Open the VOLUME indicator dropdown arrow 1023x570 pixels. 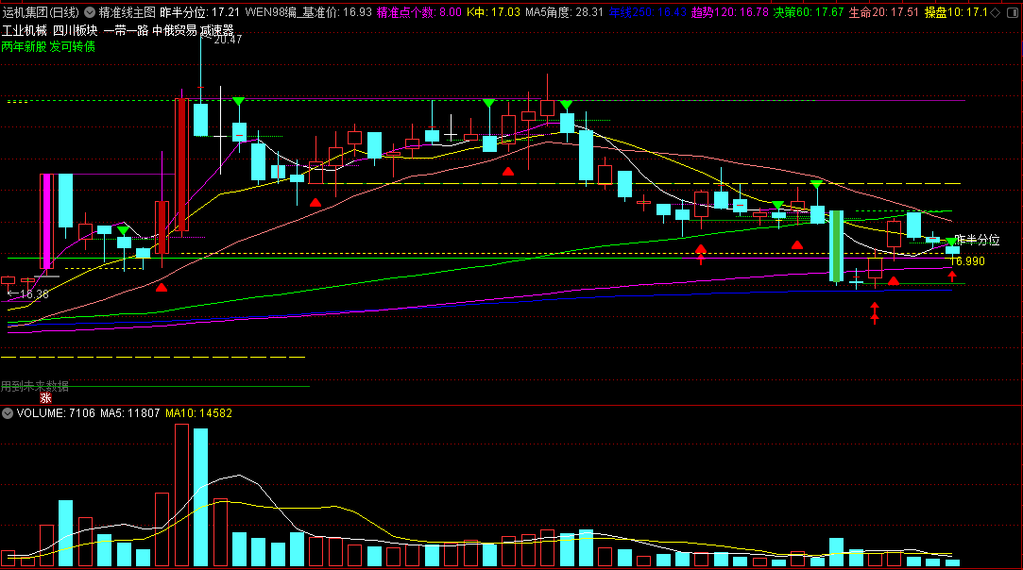pyautogui.click(x=8, y=413)
